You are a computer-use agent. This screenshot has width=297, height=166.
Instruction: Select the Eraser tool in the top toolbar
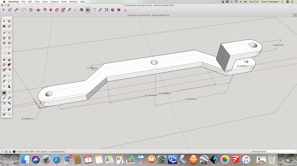tap(10, 10)
